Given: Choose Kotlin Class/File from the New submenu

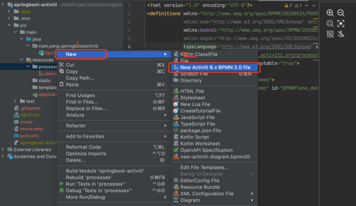Looking at the screenshot, I should click(x=214, y=54).
